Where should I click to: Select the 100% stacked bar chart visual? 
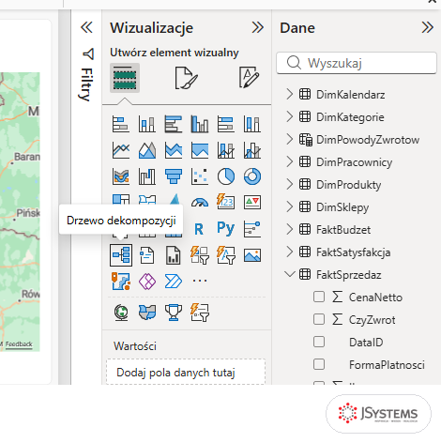(226, 124)
